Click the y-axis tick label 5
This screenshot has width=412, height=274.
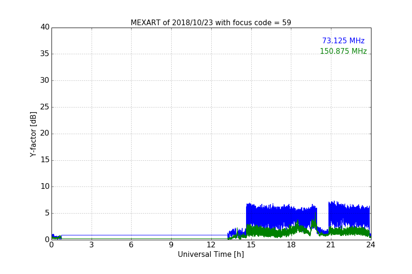coord(47,213)
